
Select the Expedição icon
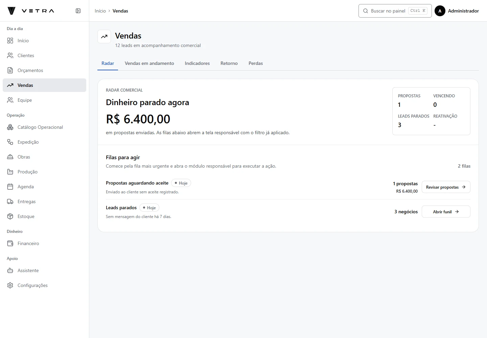(10, 142)
